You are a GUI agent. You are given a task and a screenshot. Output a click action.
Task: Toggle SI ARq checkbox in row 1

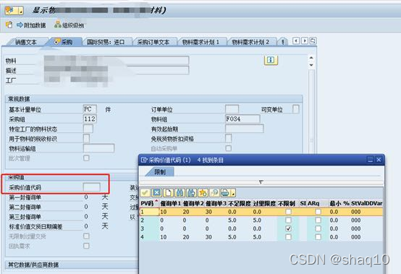tap(318, 212)
